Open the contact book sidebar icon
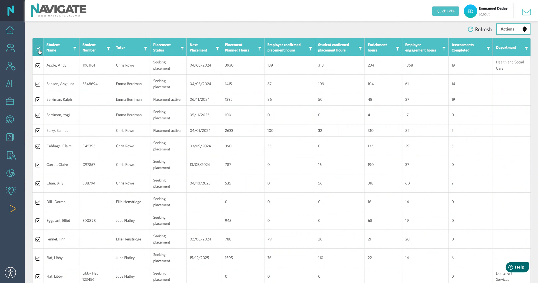538x283 pixels. [10, 137]
